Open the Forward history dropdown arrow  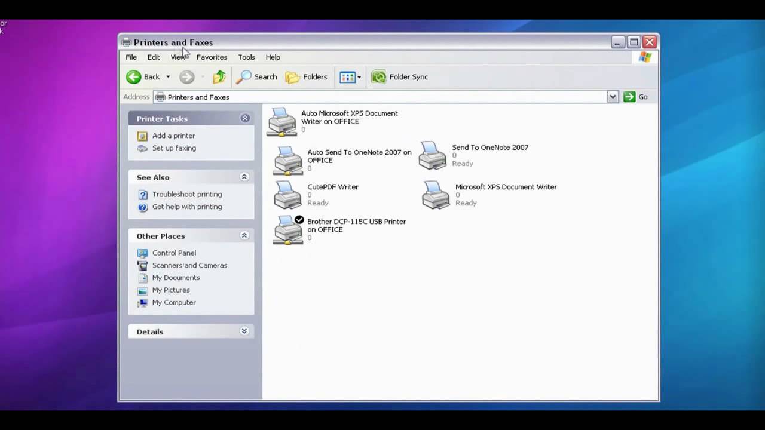click(203, 77)
